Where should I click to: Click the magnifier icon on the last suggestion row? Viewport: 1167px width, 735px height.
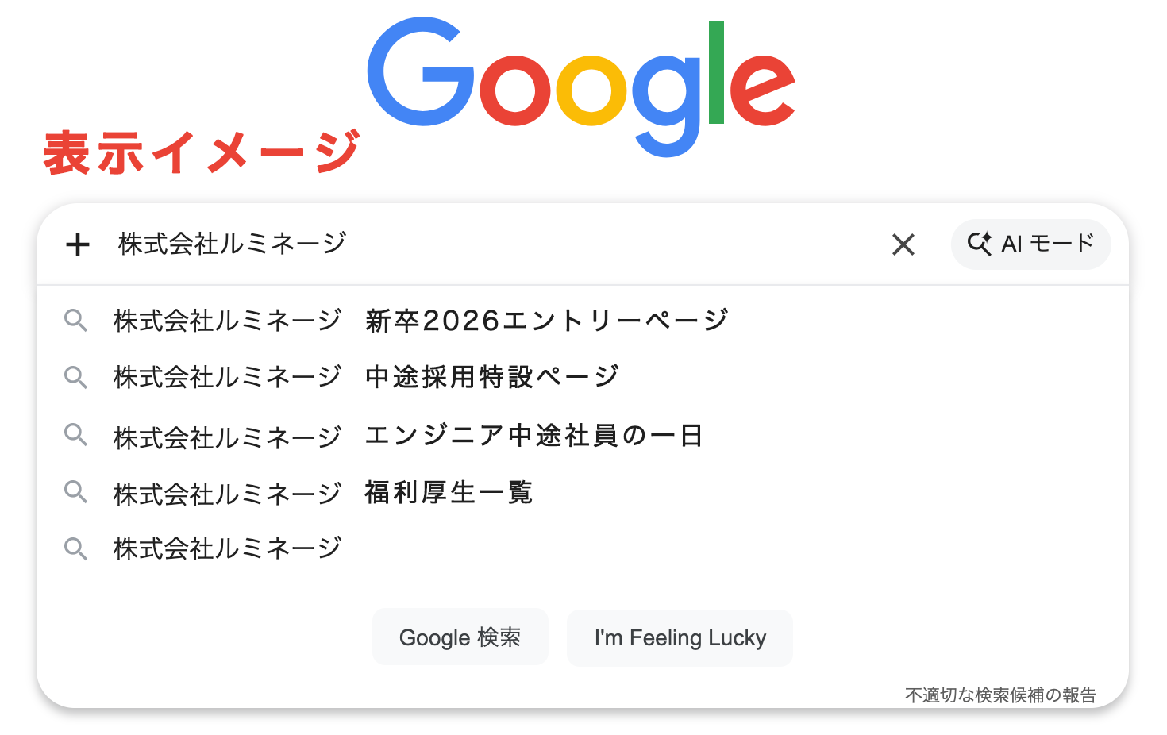[75, 548]
